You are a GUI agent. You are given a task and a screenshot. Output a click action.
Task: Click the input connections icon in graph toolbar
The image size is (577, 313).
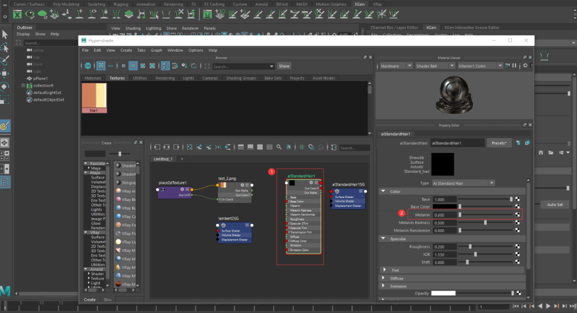click(157, 147)
